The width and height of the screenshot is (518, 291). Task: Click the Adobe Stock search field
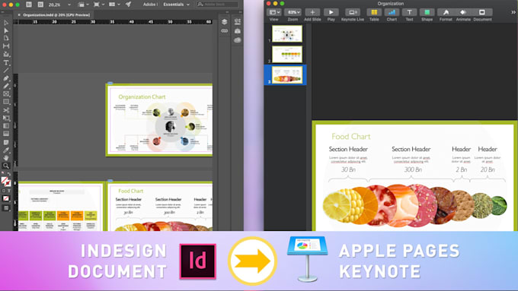coord(217,5)
